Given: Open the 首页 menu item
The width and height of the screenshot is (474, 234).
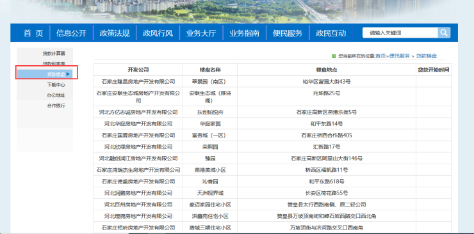Looking at the screenshot, I should click(33, 33).
